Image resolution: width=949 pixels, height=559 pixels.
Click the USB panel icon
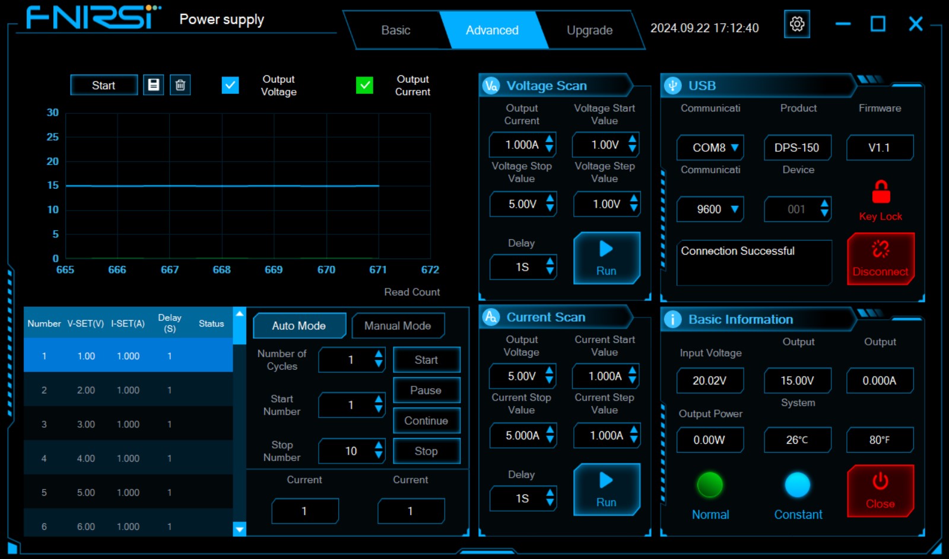(x=672, y=86)
